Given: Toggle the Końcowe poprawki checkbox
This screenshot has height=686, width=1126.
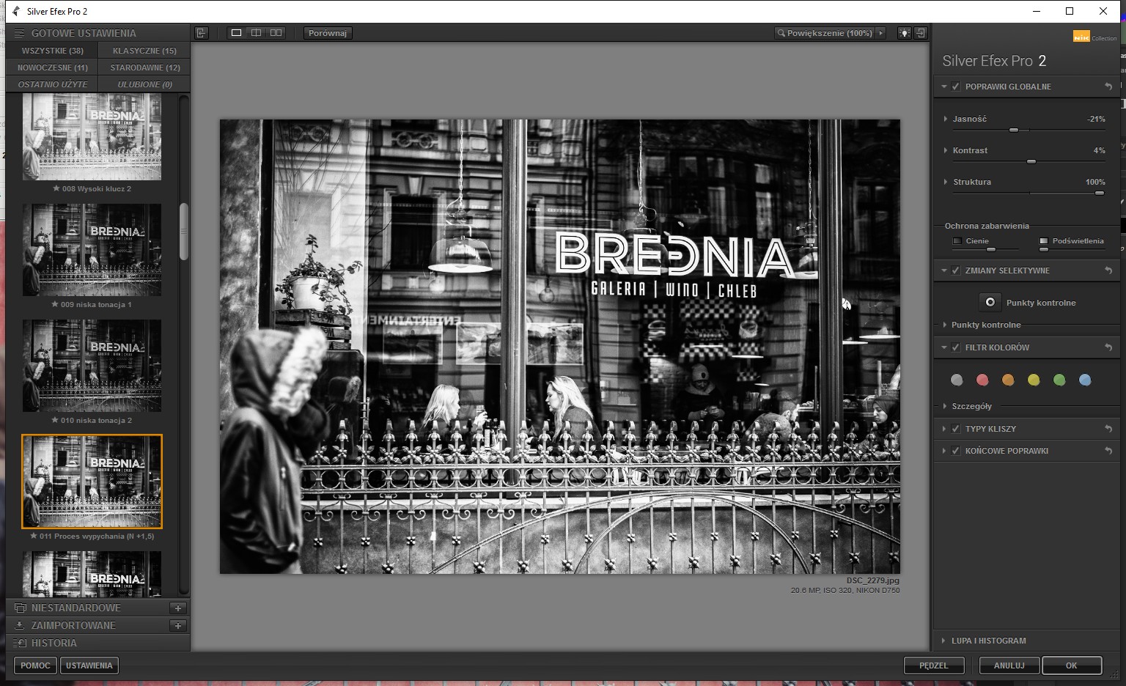Looking at the screenshot, I should [x=956, y=451].
